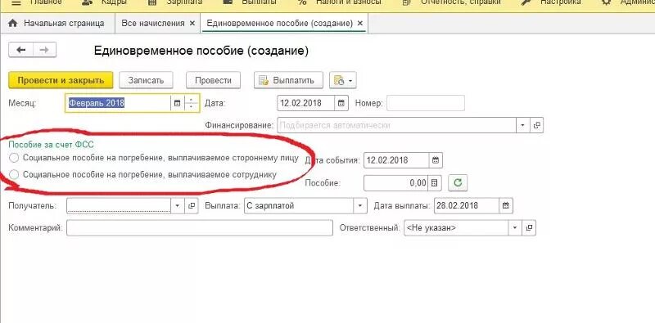Viewport: 655px width, 323px height.
Task: Open the Кадры menu section
Action: click(105, 2)
